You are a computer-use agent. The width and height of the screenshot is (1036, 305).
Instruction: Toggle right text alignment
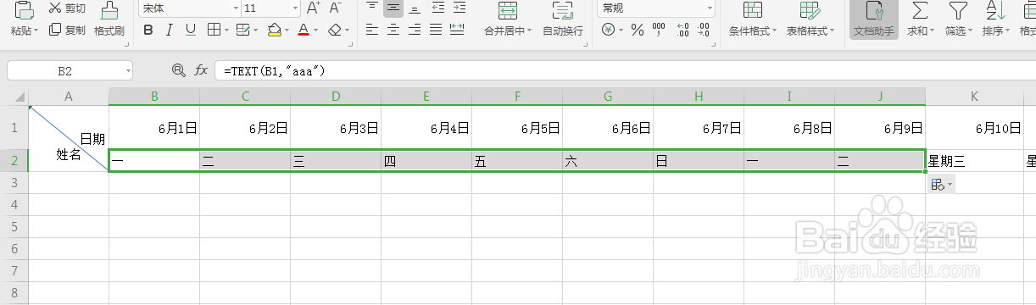[415, 30]
